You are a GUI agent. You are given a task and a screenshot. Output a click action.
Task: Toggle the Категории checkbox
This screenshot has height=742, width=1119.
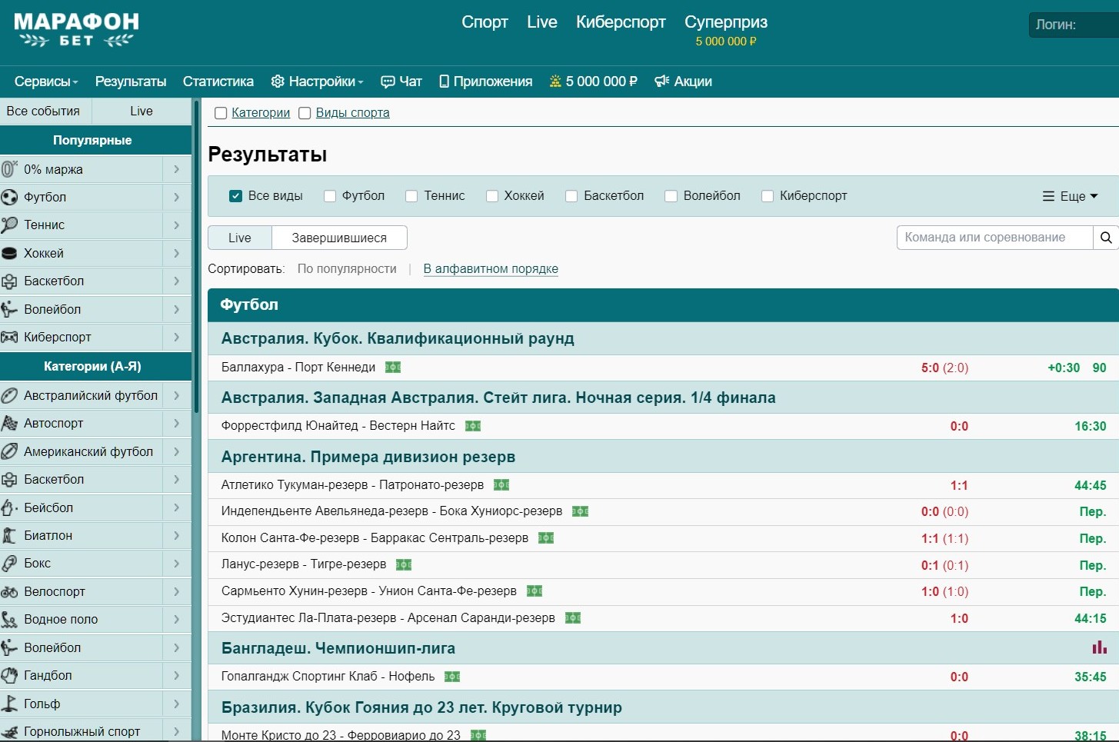coord(221,113)
